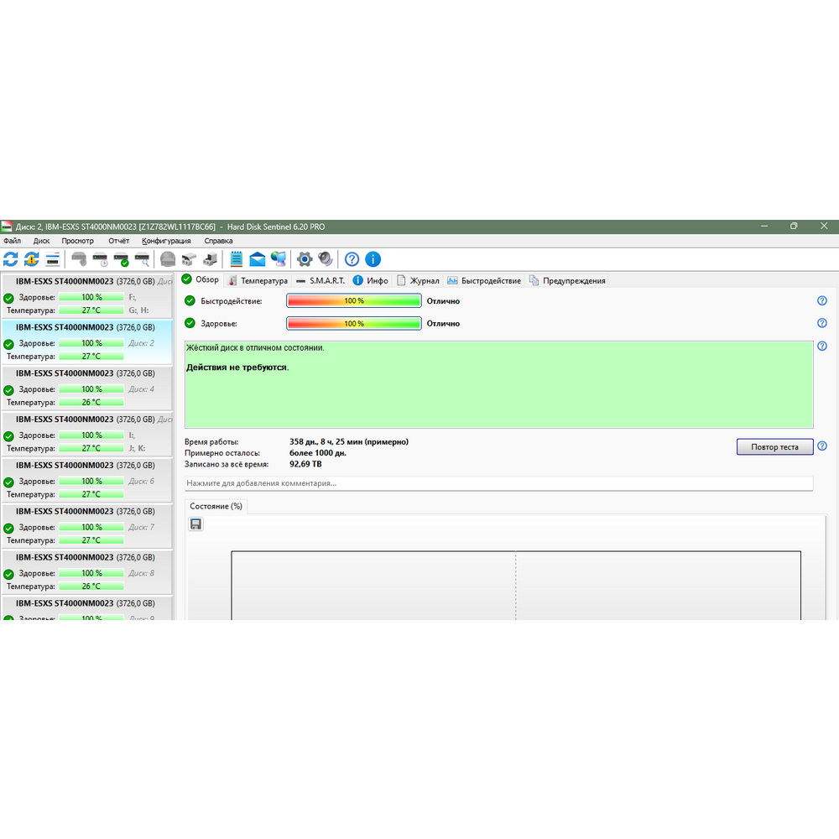Image resolution: width=839 pixels, height=839 pixels.
Task: Switch to the Температура tab
Action: [x=258, y=280]
